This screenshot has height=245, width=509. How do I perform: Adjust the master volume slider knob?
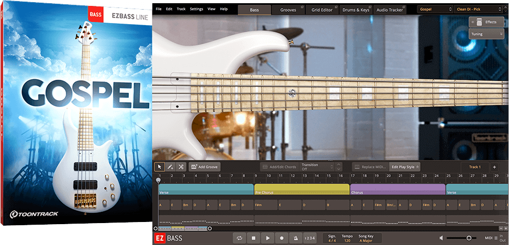tap(469, 238)
